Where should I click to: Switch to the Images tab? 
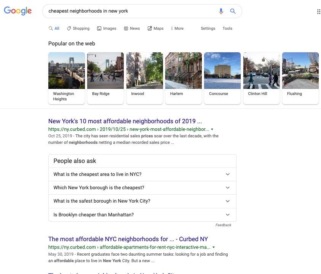[107, 28]
